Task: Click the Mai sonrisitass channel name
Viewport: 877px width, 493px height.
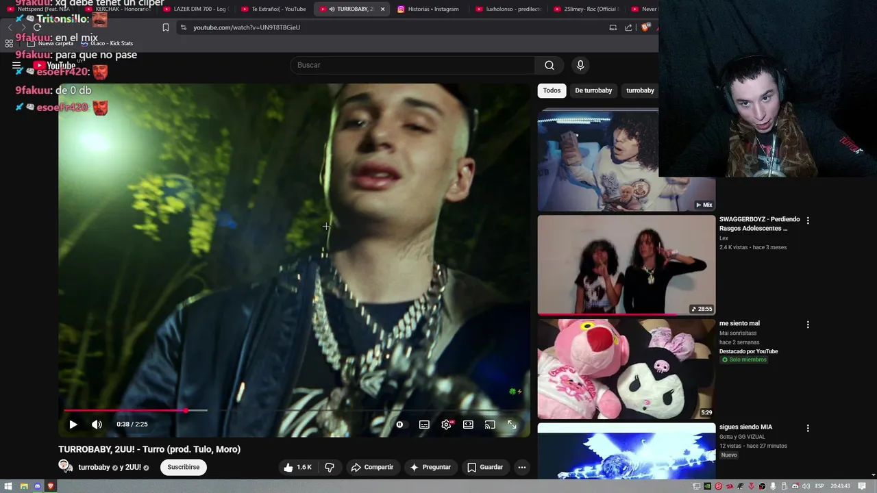Action: [x=738, y=333]
